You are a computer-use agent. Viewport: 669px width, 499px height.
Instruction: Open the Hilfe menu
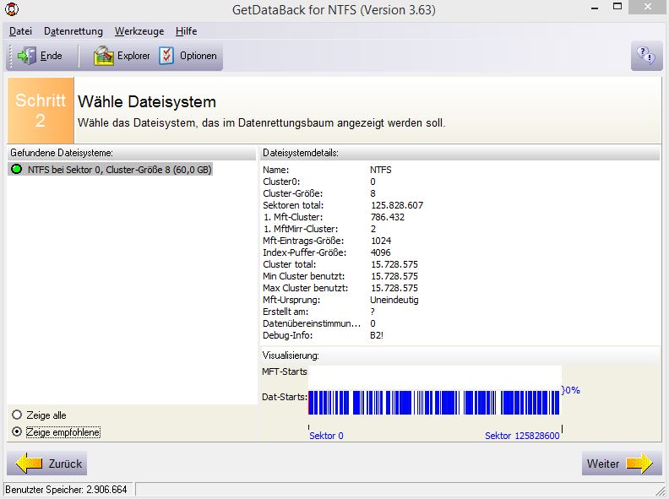click(186, 31)
